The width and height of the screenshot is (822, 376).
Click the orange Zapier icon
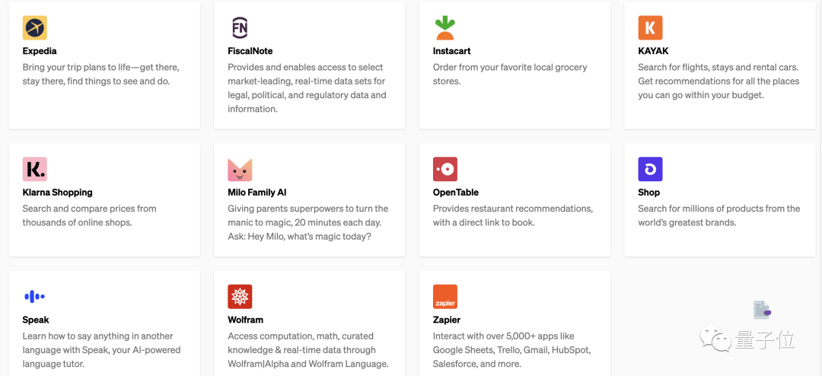(444, 297)
